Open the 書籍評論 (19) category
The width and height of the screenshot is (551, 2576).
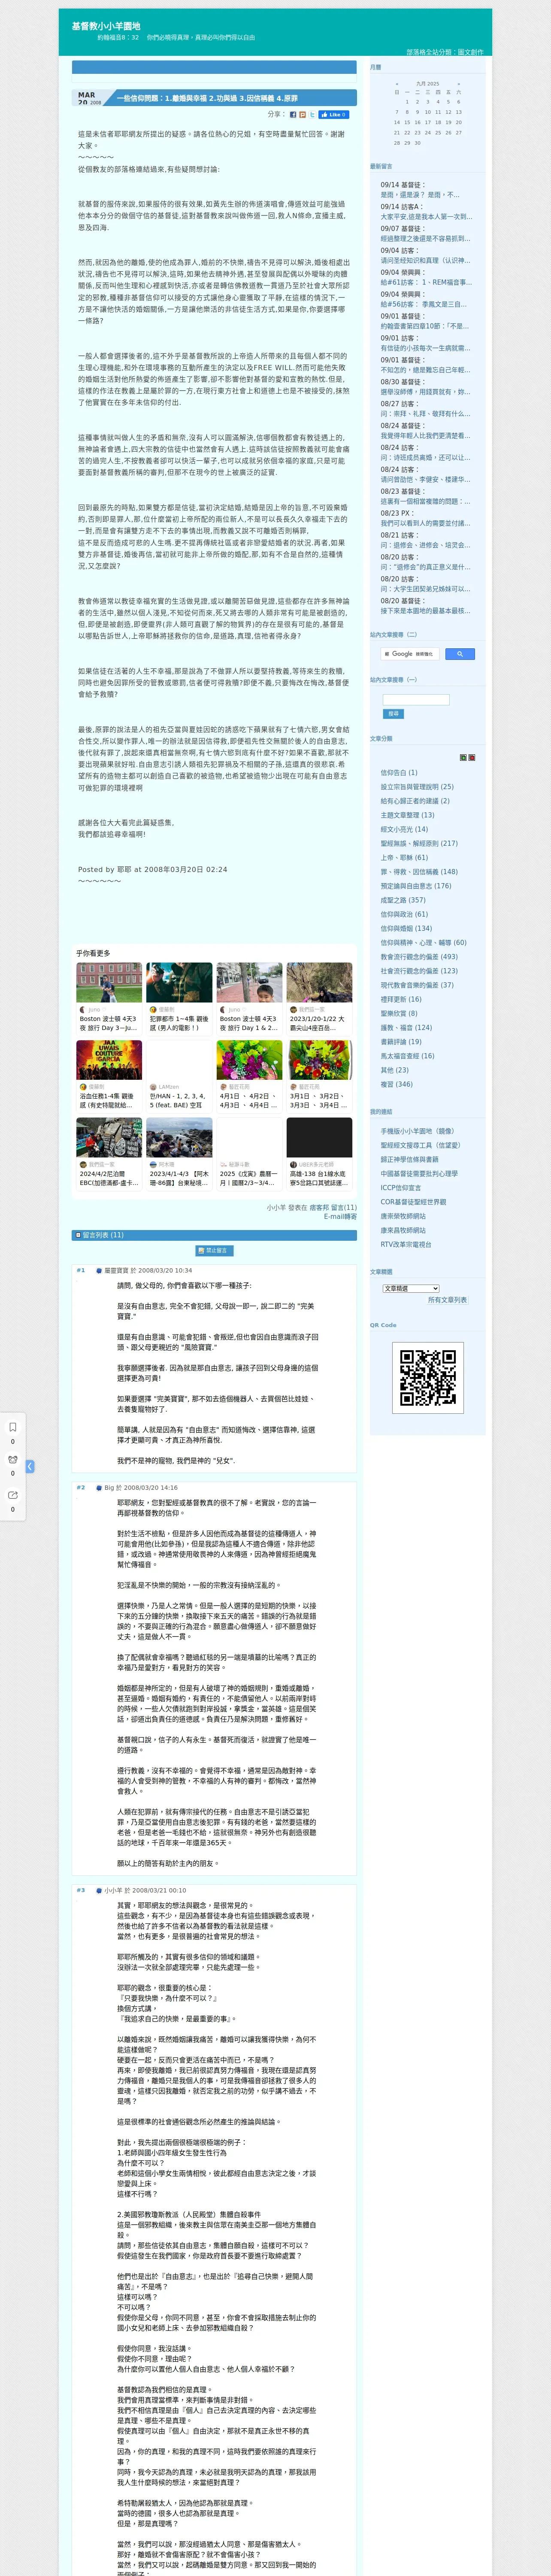pyautogui.click(x=401, y=1042)
